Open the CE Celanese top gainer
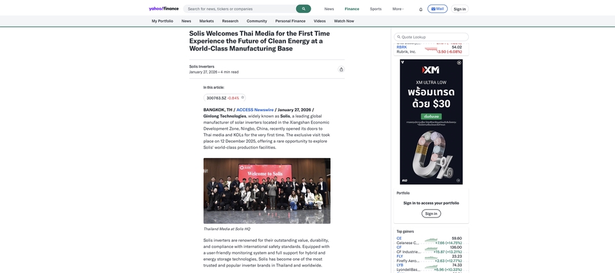The width and height of the screenshot is (615, 273). 399,238
